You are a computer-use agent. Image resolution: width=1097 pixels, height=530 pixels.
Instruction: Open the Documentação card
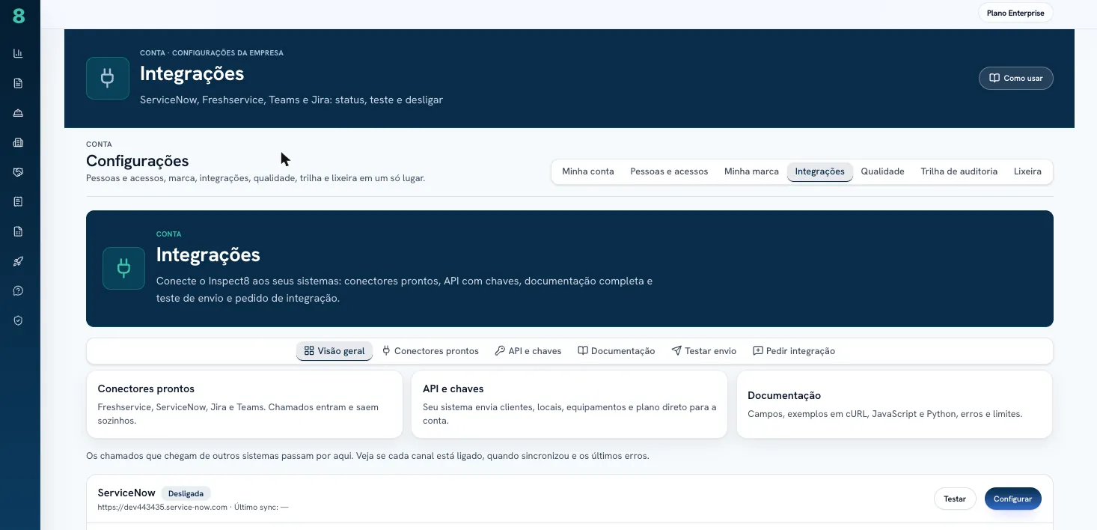tap(894, 404)
